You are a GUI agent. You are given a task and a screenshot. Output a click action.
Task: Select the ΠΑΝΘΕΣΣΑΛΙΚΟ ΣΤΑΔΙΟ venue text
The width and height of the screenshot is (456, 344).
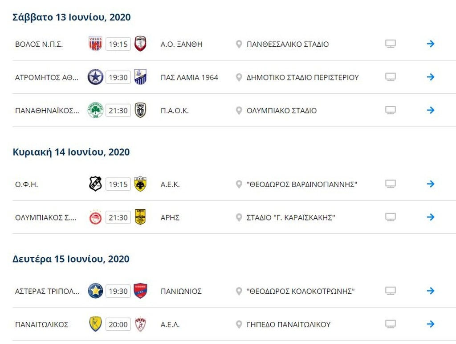pos(288,44)
